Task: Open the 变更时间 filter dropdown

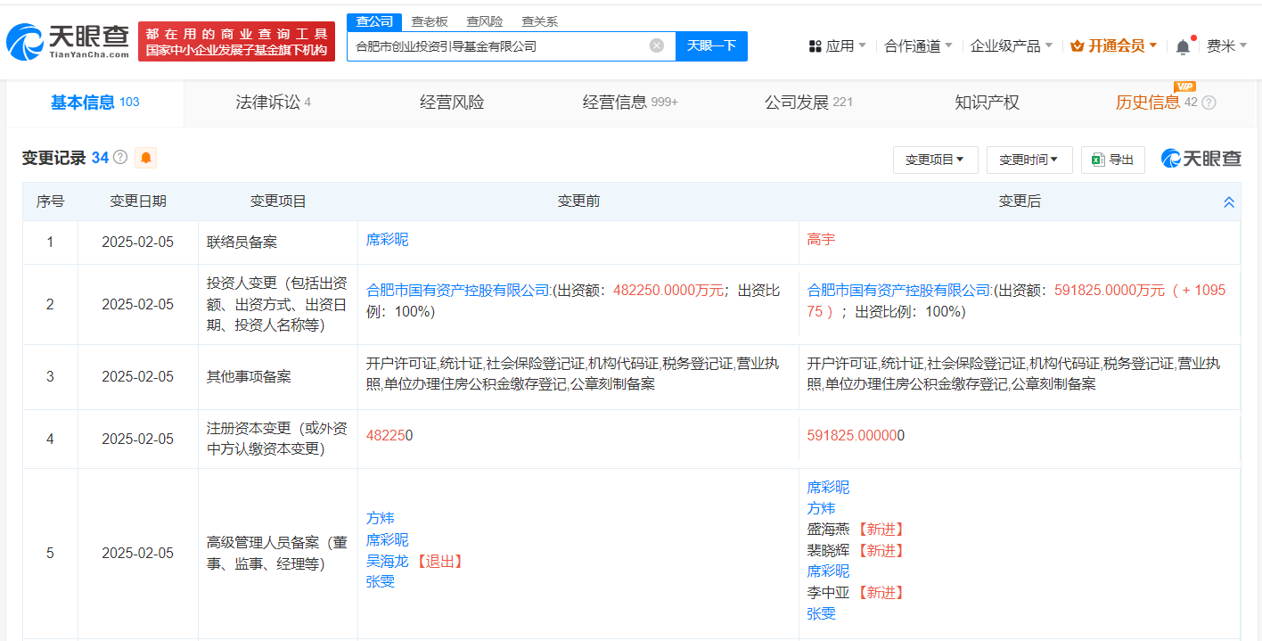Action: point(1028,160)
